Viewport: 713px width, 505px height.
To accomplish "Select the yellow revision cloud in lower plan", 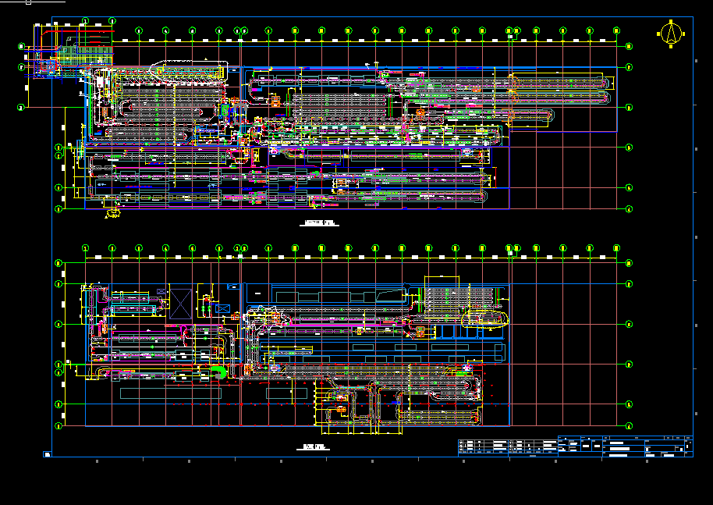I will pyautogui.click(x=484, y=318).
